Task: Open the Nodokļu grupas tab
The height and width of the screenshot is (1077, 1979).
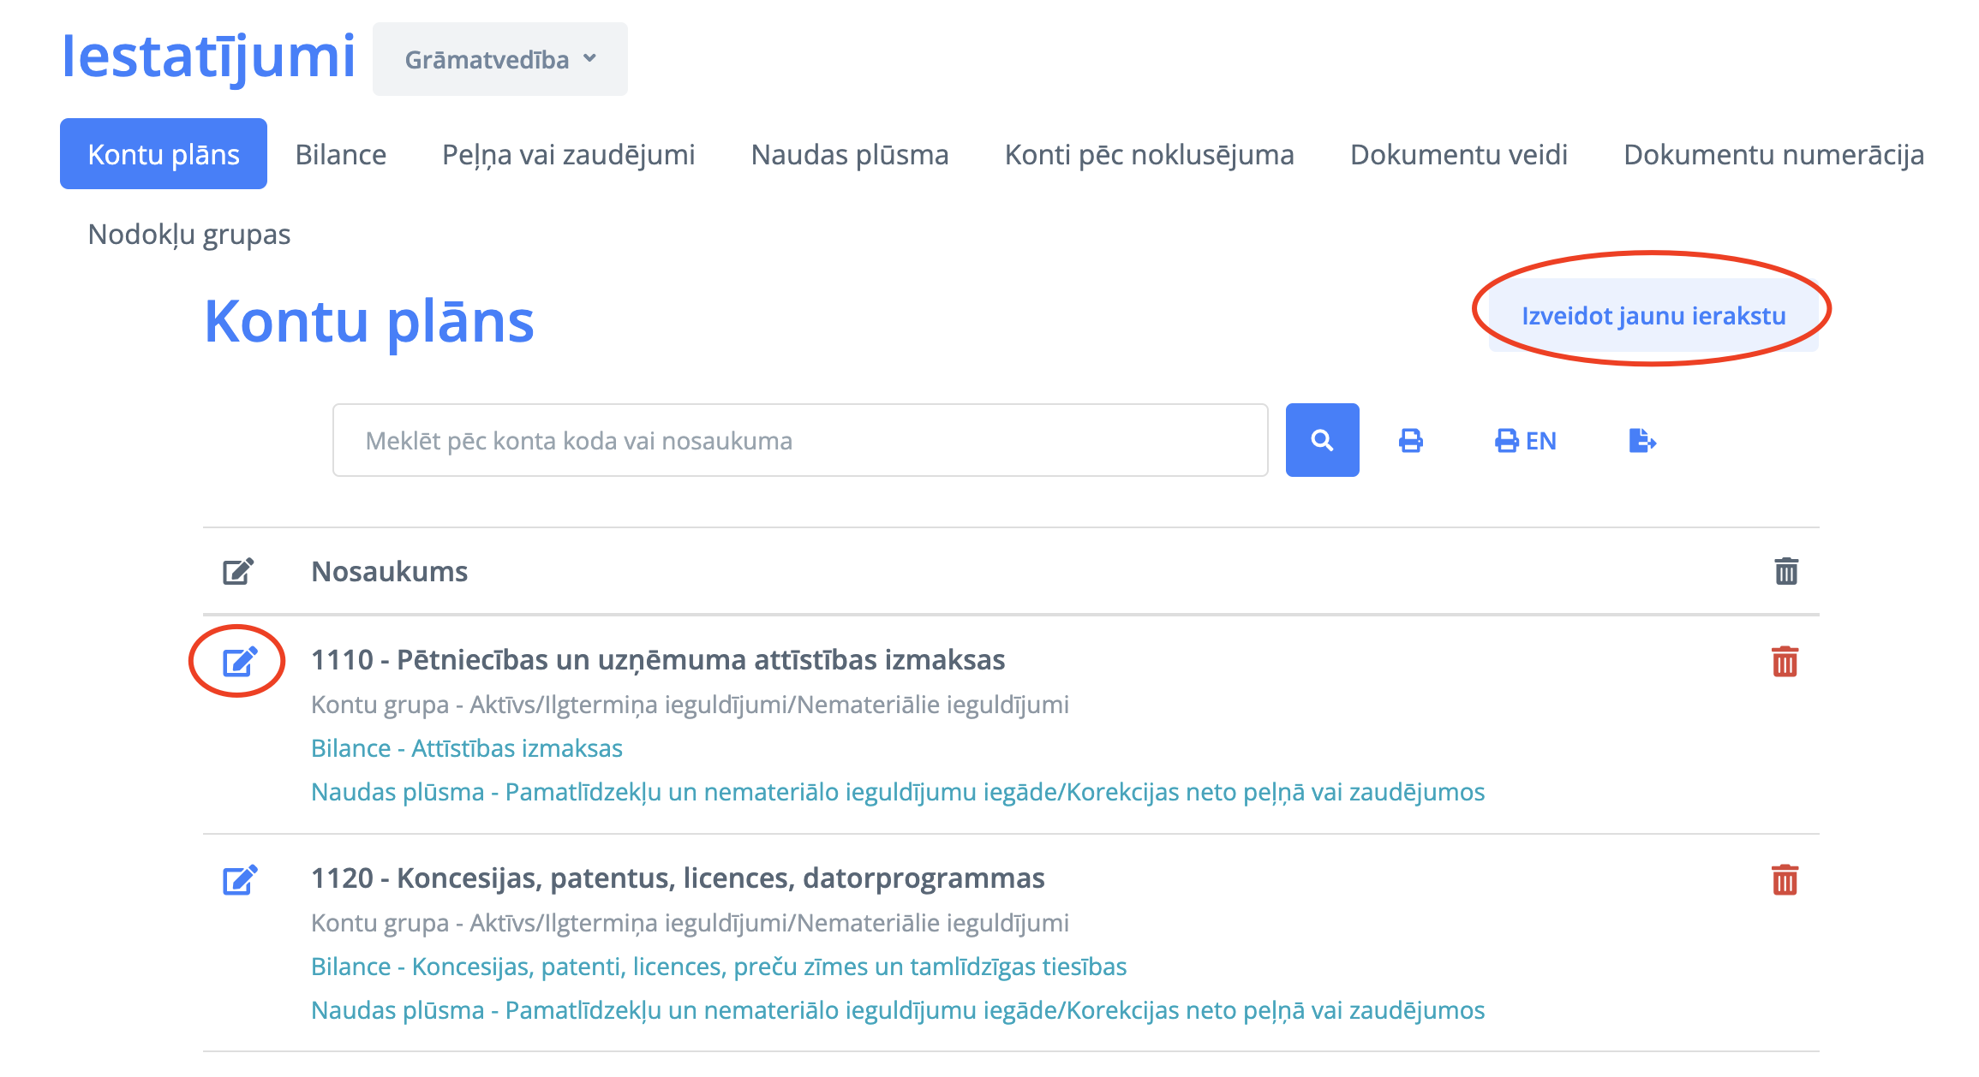Action: [x=188, y=234]
